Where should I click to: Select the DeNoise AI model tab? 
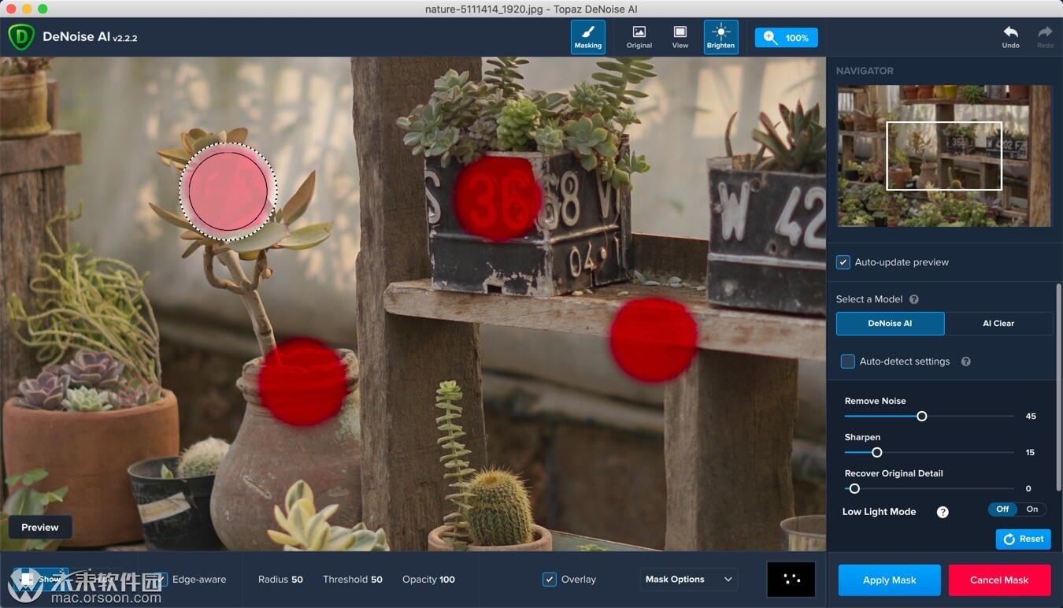tap(890, 324)
